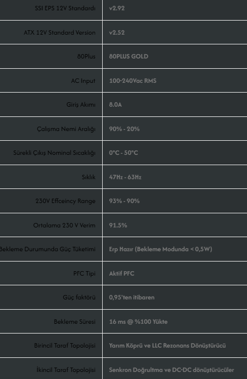Click the 230V Effceincy Range label

(65, 201)
